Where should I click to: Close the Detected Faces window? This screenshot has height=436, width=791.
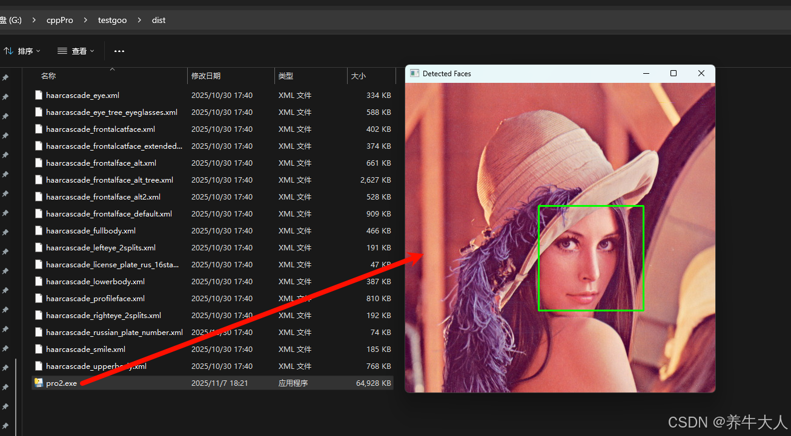[x=701, y=73]
